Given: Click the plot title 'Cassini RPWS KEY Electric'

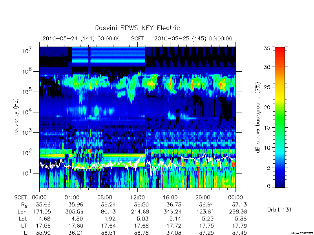Looking at the screenshot, I should [137, 28].
